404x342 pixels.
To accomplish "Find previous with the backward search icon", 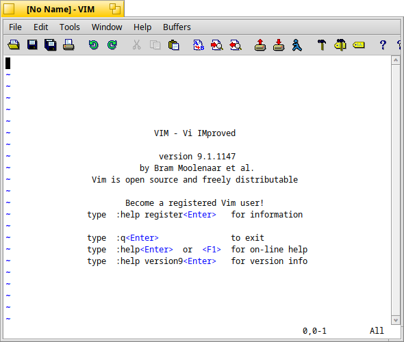I will (x=236, y=45).
